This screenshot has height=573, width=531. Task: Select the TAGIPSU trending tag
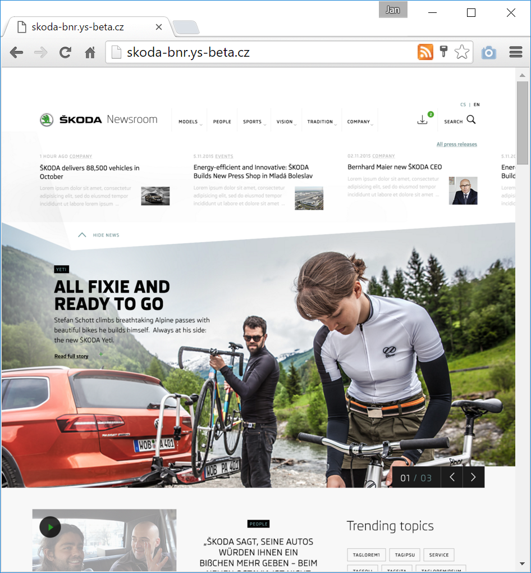click(x=405, y=554)
